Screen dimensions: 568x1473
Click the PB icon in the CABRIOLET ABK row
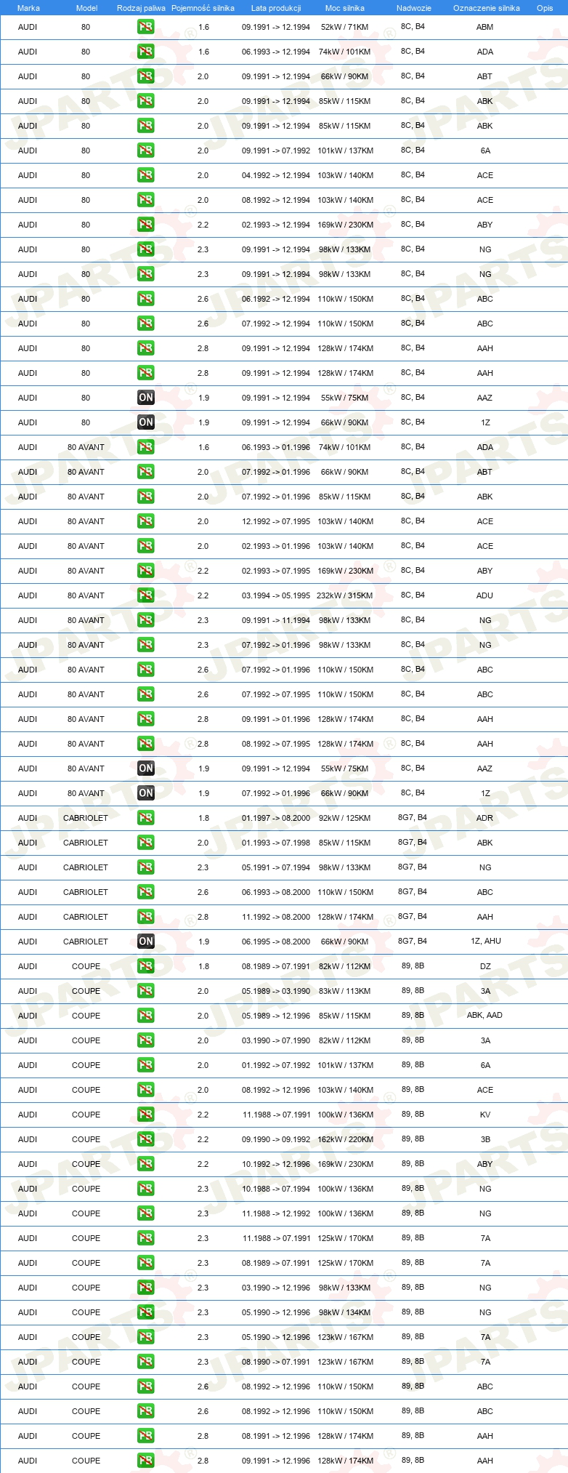click(x=146, y=843)
